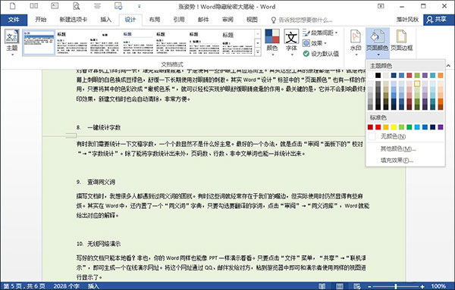The height and width of the screenshot is (290, 455).
Task: Click the heading 查询同义词
Action: click(x=102, y=182)
